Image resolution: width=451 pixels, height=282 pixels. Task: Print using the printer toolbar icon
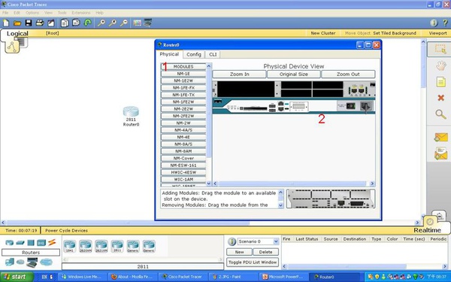[40, 23]
